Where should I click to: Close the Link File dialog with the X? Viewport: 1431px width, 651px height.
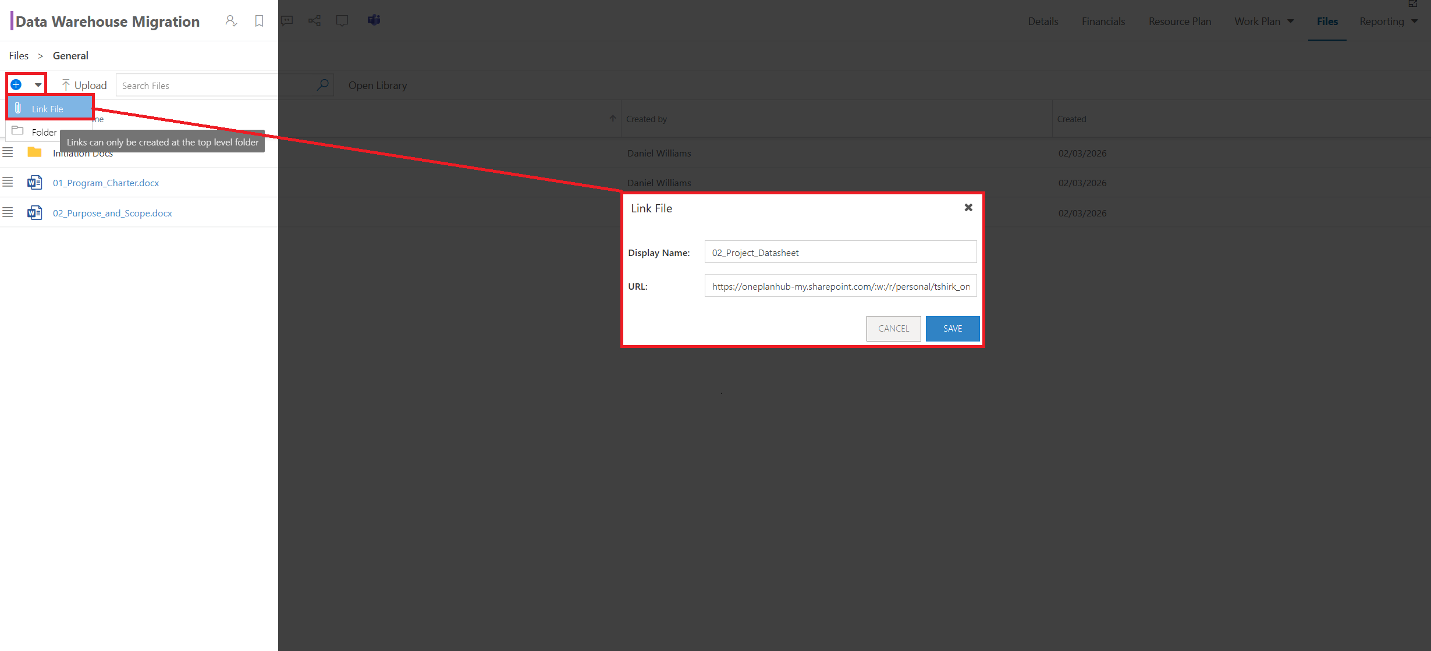pos(968,207)
